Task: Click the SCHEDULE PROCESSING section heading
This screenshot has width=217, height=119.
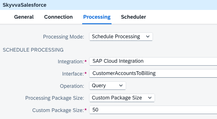Action: point(33,50)
